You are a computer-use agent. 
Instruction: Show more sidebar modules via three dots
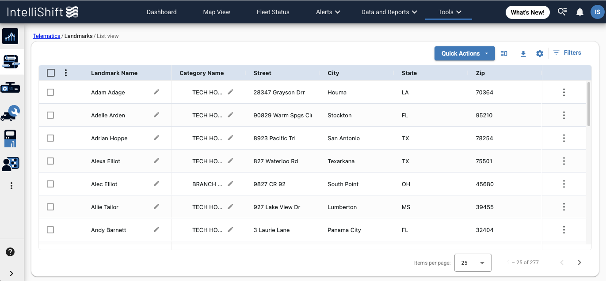pos(11,186)
